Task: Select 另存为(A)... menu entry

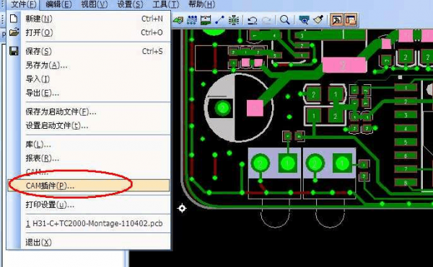Action: click(x=89, y=65)
